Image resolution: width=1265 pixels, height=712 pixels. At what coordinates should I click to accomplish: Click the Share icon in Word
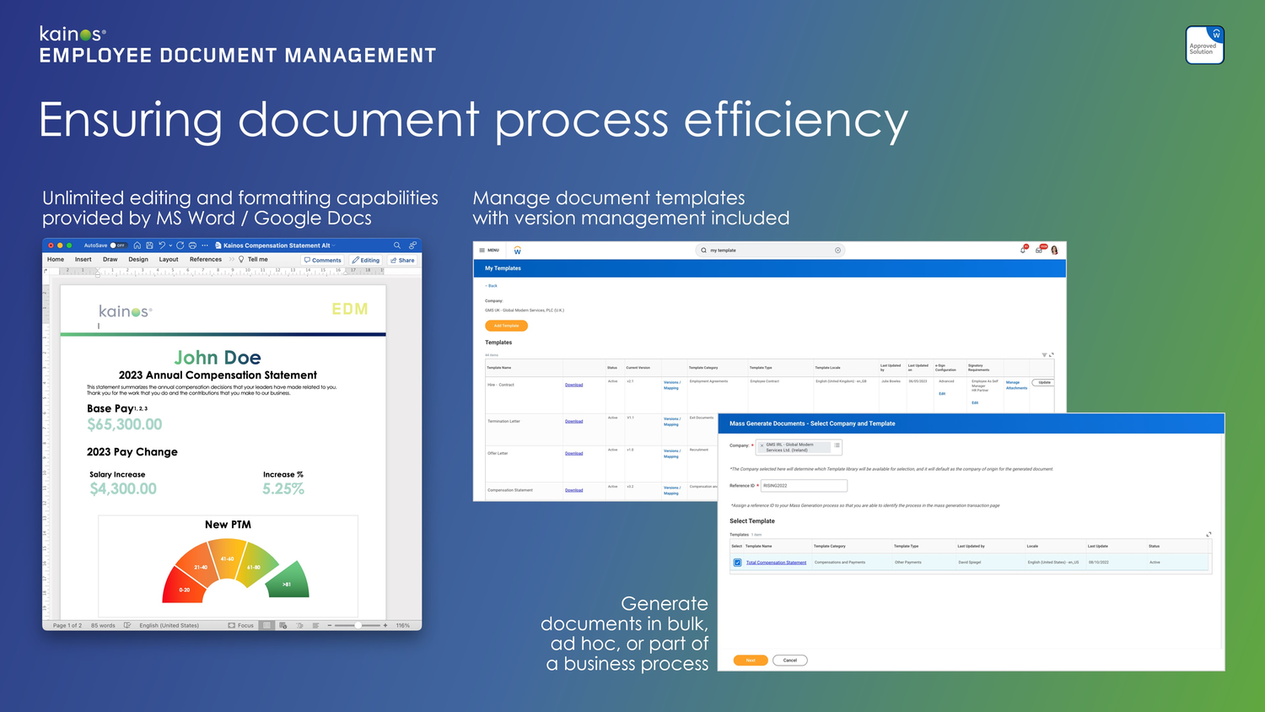click(x=401, y=260)
